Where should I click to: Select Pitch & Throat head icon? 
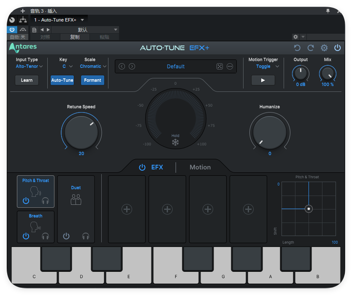(x=35, y=192)
